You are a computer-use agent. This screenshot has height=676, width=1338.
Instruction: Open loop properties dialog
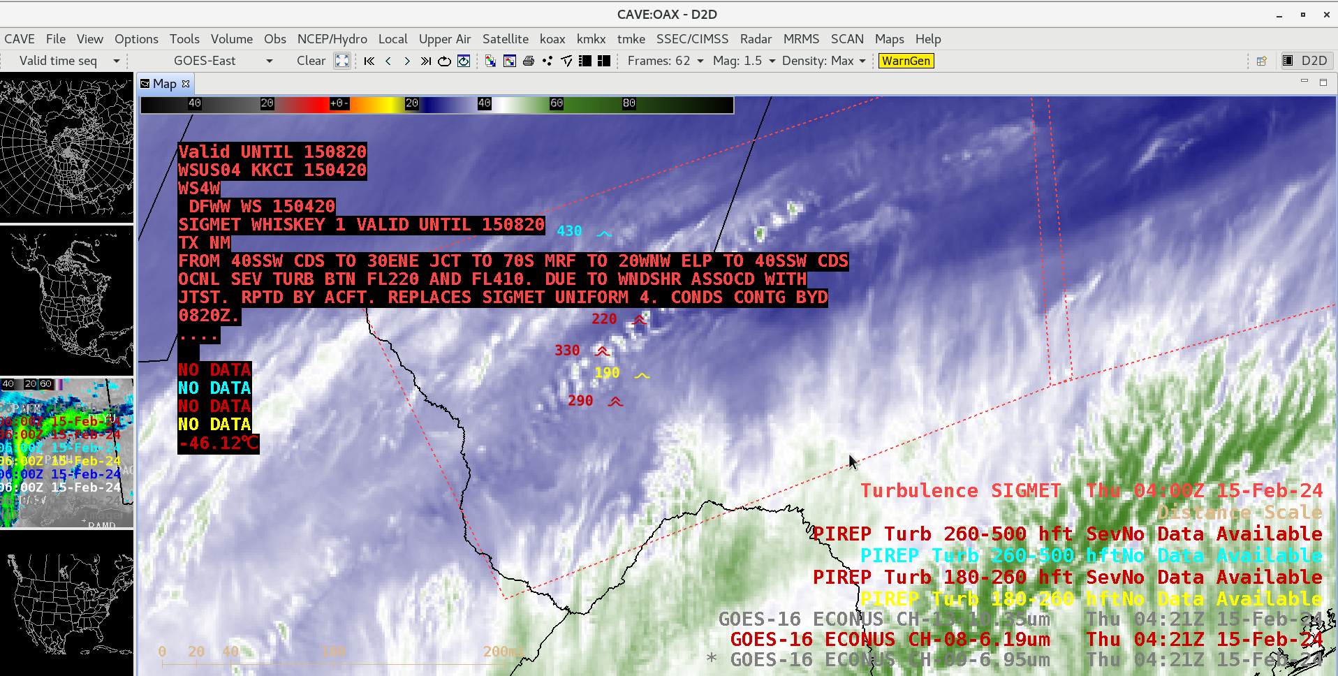coord(464,61)
